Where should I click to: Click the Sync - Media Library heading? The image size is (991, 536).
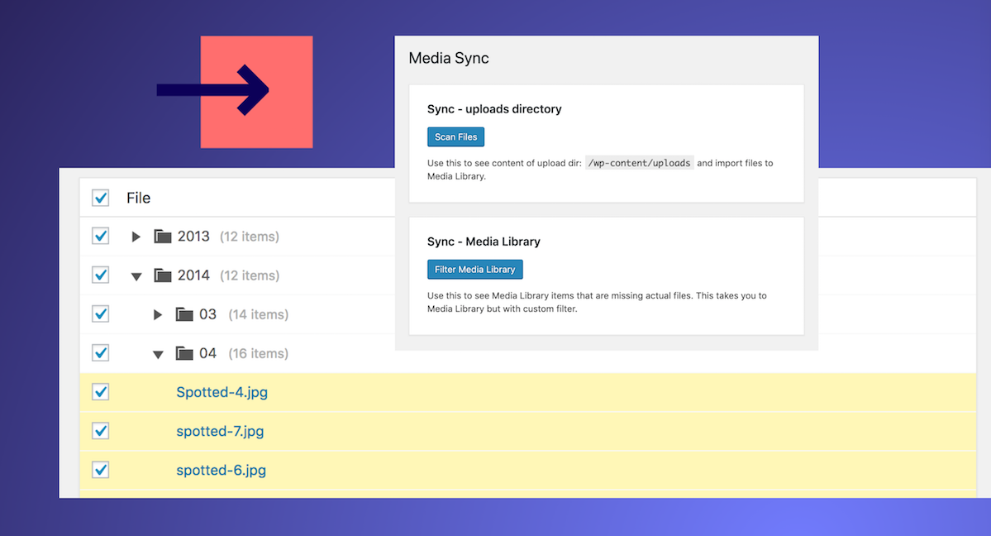pyautogui.click(x=484, y=242)
